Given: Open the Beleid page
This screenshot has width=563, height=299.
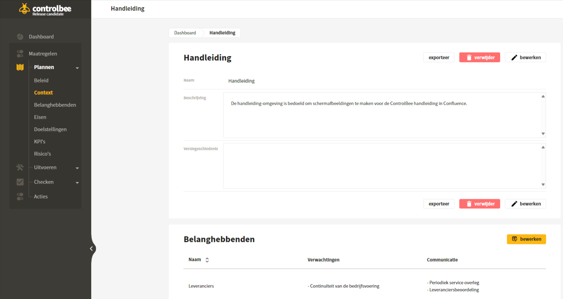Looking at the screenshot, I should 41,80.
